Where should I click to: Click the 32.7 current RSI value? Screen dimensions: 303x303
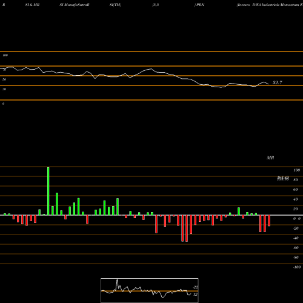[x=278, y=82]
